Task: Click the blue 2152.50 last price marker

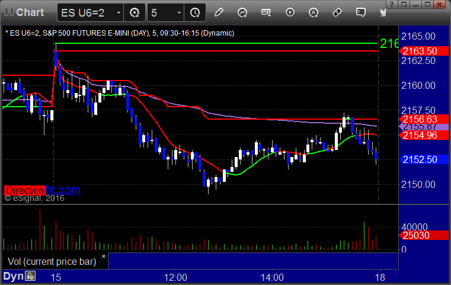Action: [423, 159]
